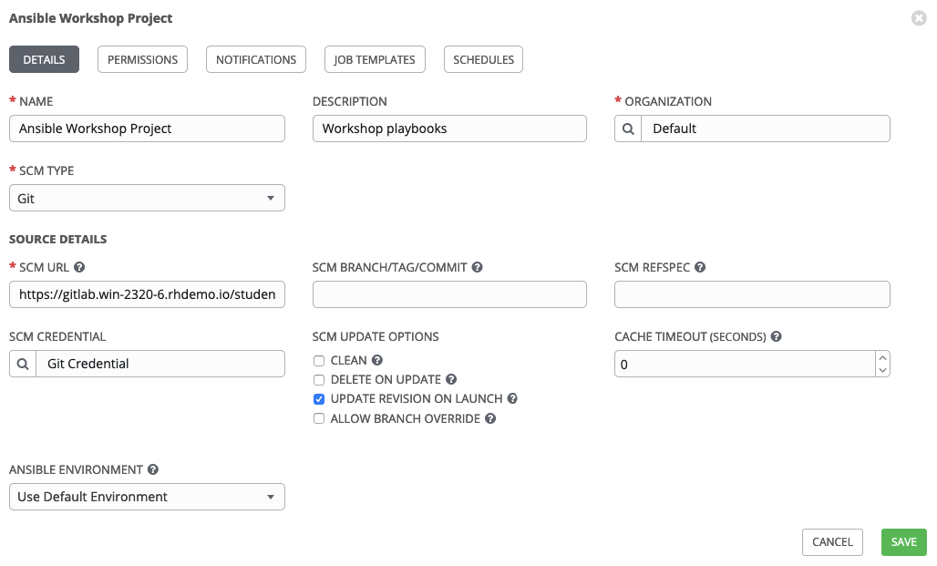Click the green Save button
The image size is (937, 566).
[903, 542]
